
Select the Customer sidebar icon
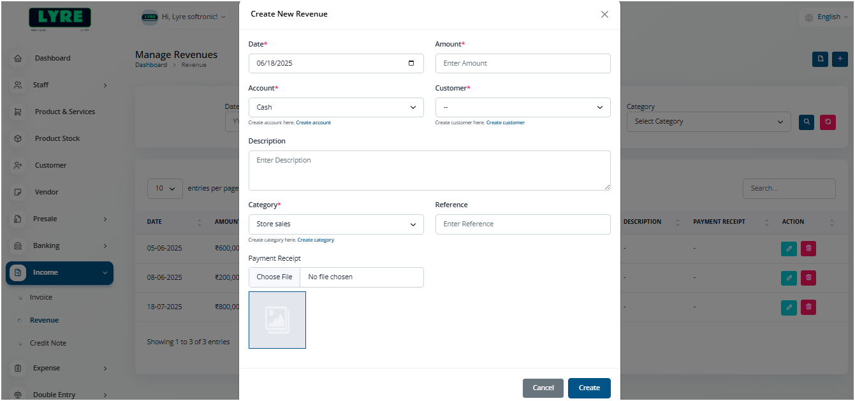18,165
